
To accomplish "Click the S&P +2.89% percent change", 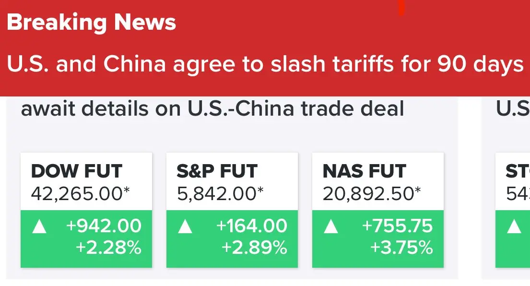I will point(254,248).
